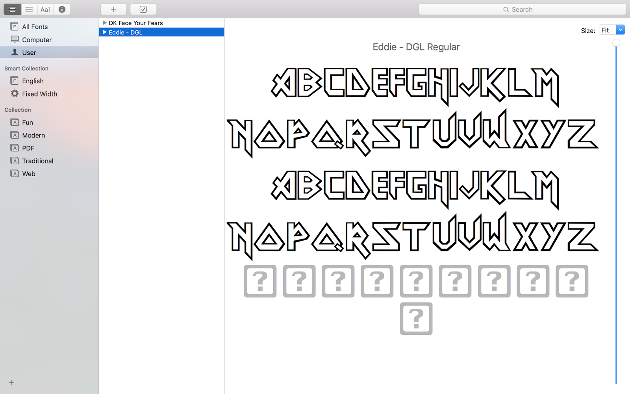
Task: Click the Fun collection icon
Action: (x=15, y=122)
